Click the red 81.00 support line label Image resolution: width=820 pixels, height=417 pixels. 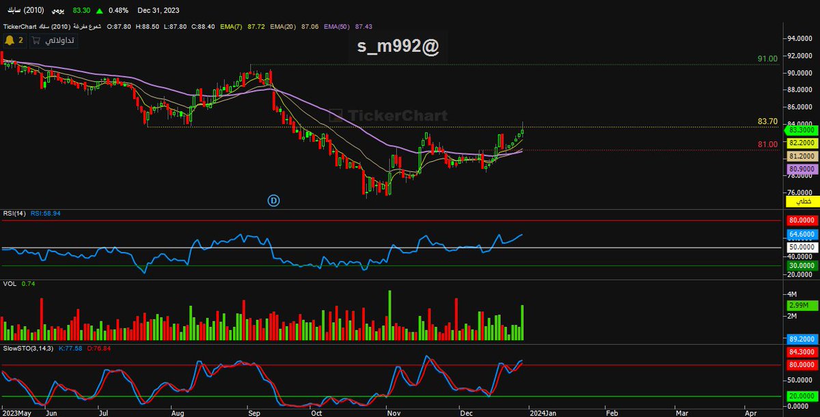(768, 144)
